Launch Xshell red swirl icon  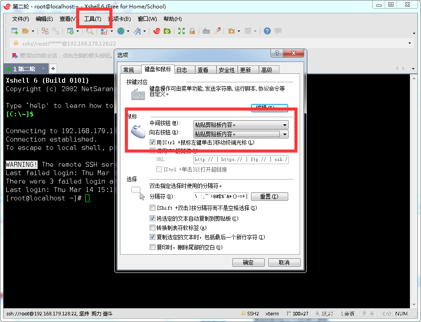pos(157,31)
